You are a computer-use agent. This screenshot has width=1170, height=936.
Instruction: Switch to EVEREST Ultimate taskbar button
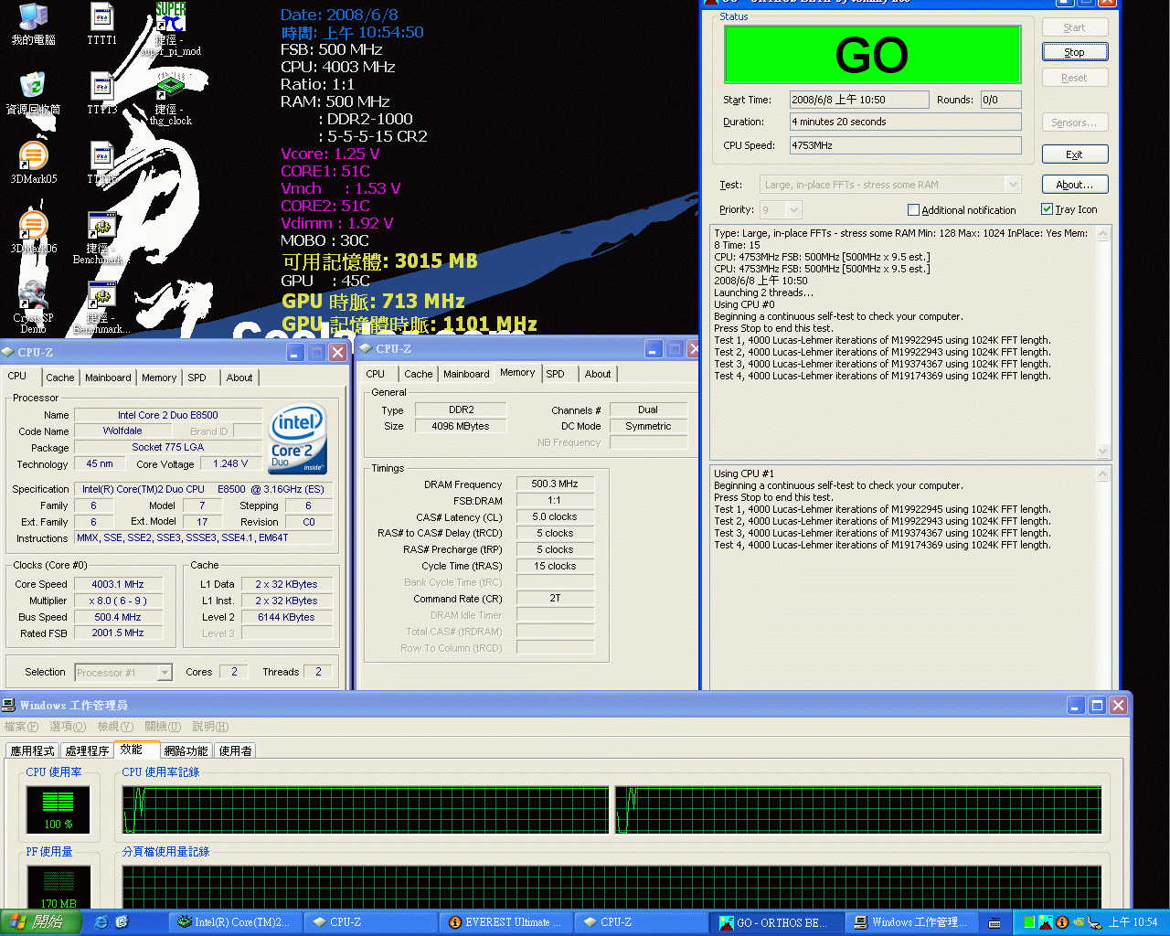pyautogui.click(x=505, y=922)
